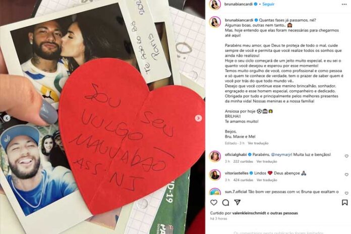Open comments with the speech bubble icon
Screen dimensions: 351x234
225,202
